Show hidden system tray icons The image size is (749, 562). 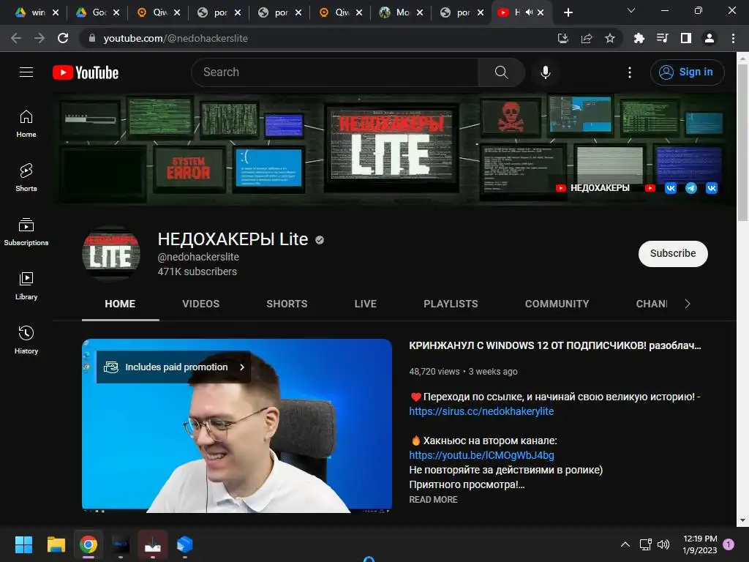(x=625, y=544)
